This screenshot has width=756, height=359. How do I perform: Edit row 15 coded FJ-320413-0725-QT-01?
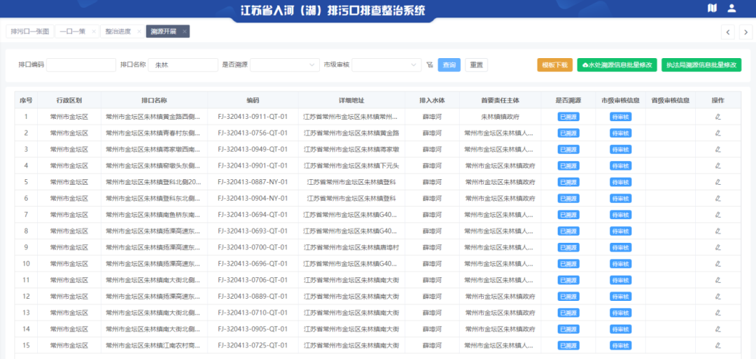click(x=718, y=346)
